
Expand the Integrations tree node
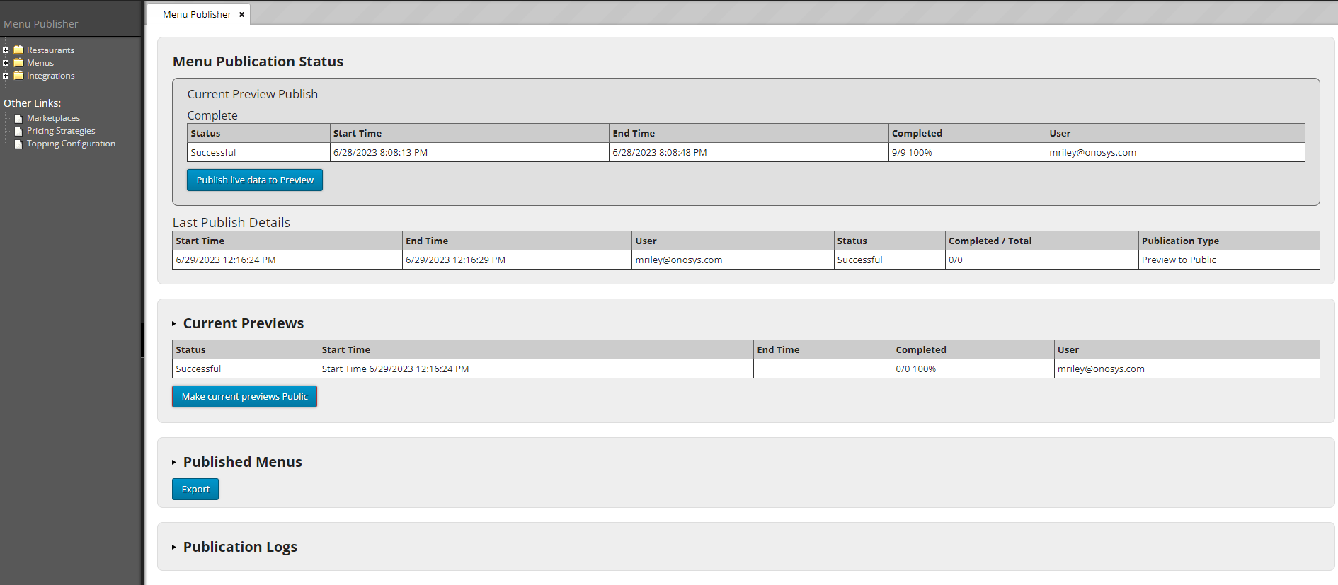tap(6, 76)
